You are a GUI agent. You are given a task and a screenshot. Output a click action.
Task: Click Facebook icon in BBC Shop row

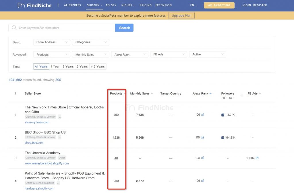pyautogui.click(x=223, y=138)
